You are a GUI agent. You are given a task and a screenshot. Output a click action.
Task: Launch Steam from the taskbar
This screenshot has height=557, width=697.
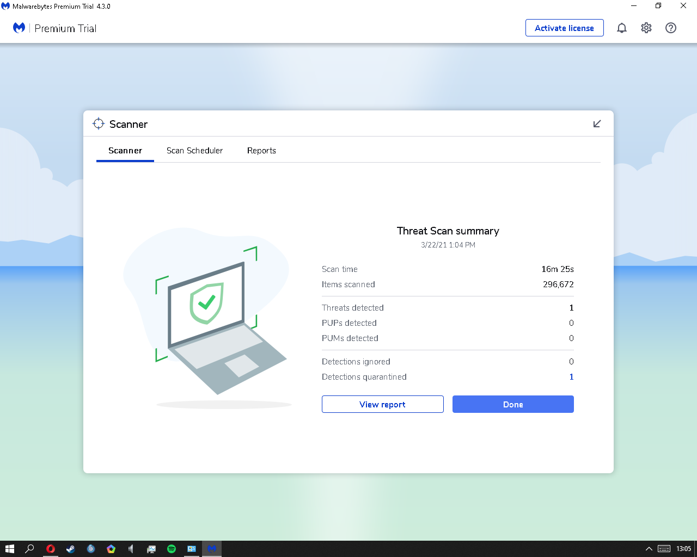[x=71, y=549]
